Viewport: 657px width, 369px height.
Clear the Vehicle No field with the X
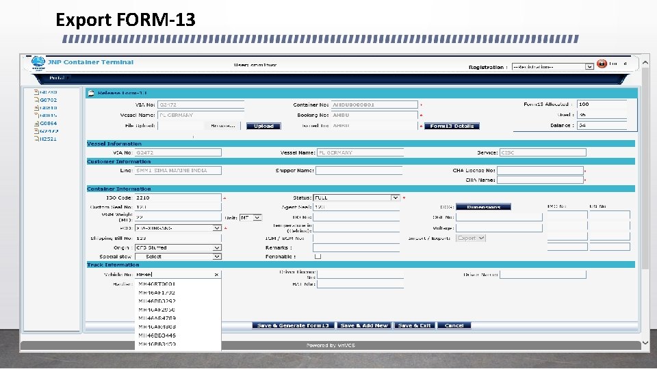pos(217,275)
